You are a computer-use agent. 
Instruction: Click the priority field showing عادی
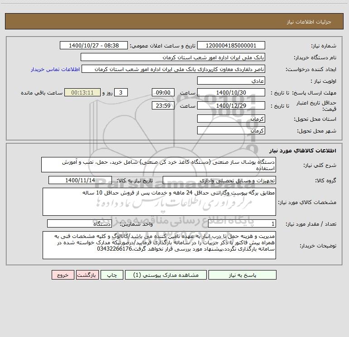[x=231, y=81]
